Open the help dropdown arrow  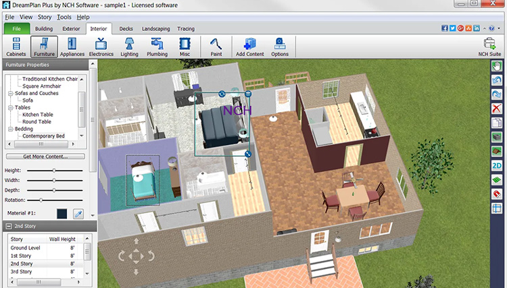point(499,28)
